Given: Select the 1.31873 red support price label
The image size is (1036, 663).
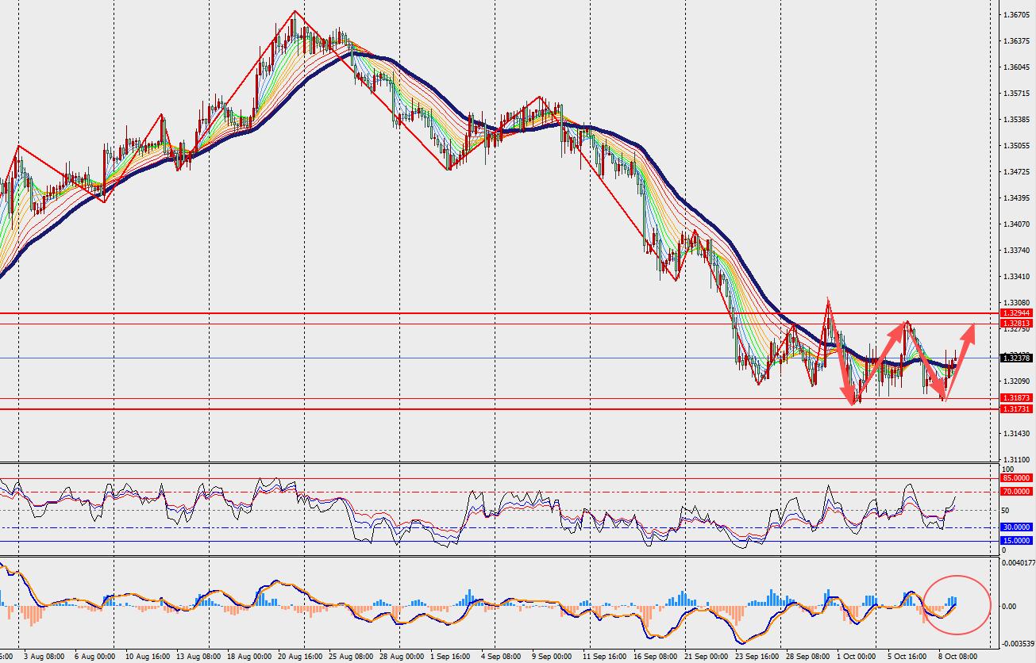Looking at the screenshot, I should pyautogui.click(x=1016, y=398).
